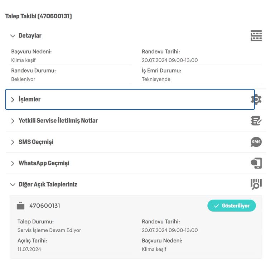
Task: Click the İş Emri Durumu value Teknisyende
Action: (x=156, y=79)
